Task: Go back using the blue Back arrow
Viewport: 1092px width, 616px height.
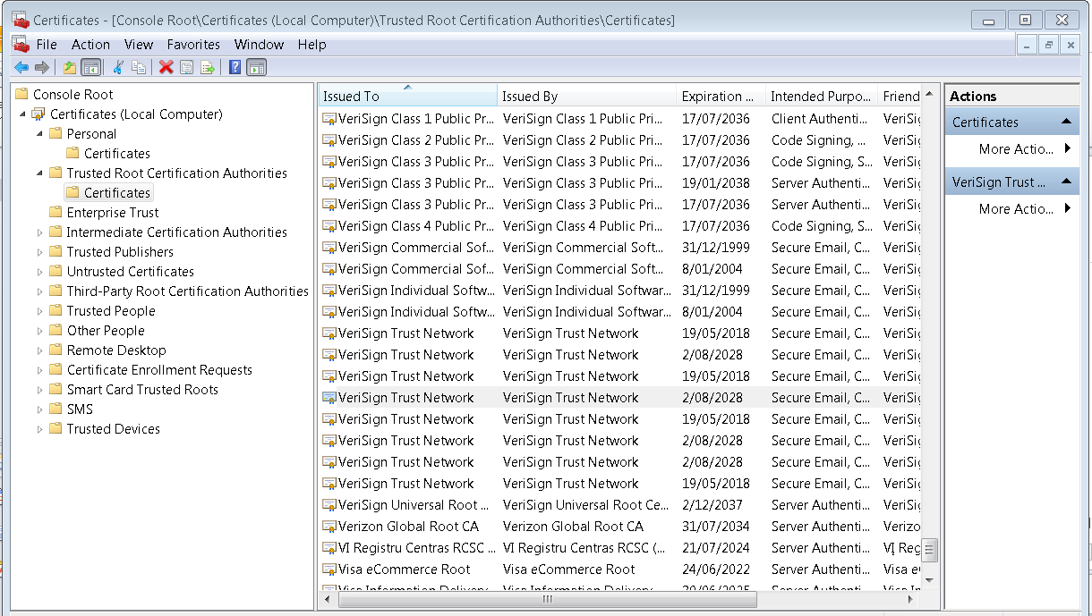Action: [x=21, y=67]
